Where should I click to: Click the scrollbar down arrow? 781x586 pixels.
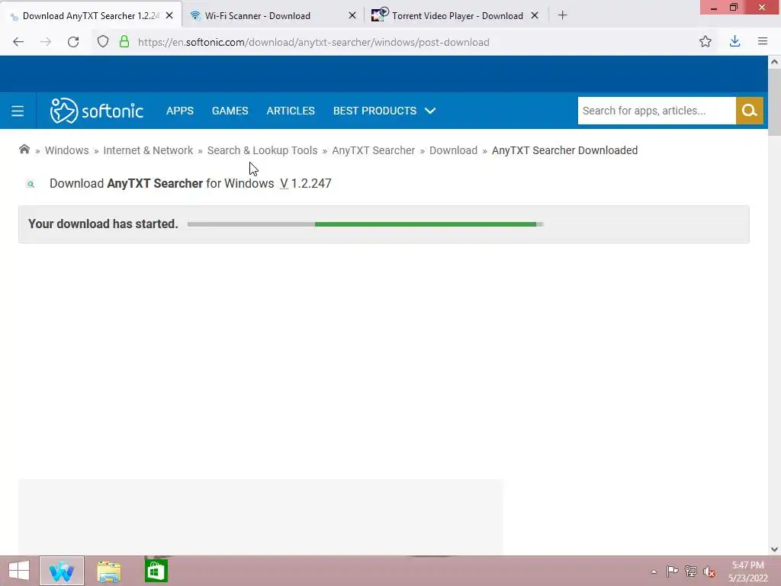click(774, 549)
